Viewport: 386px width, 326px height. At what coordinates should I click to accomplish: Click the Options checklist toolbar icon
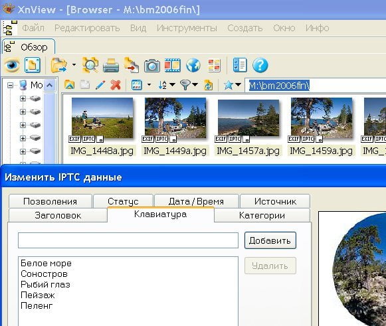click(240, 65)
